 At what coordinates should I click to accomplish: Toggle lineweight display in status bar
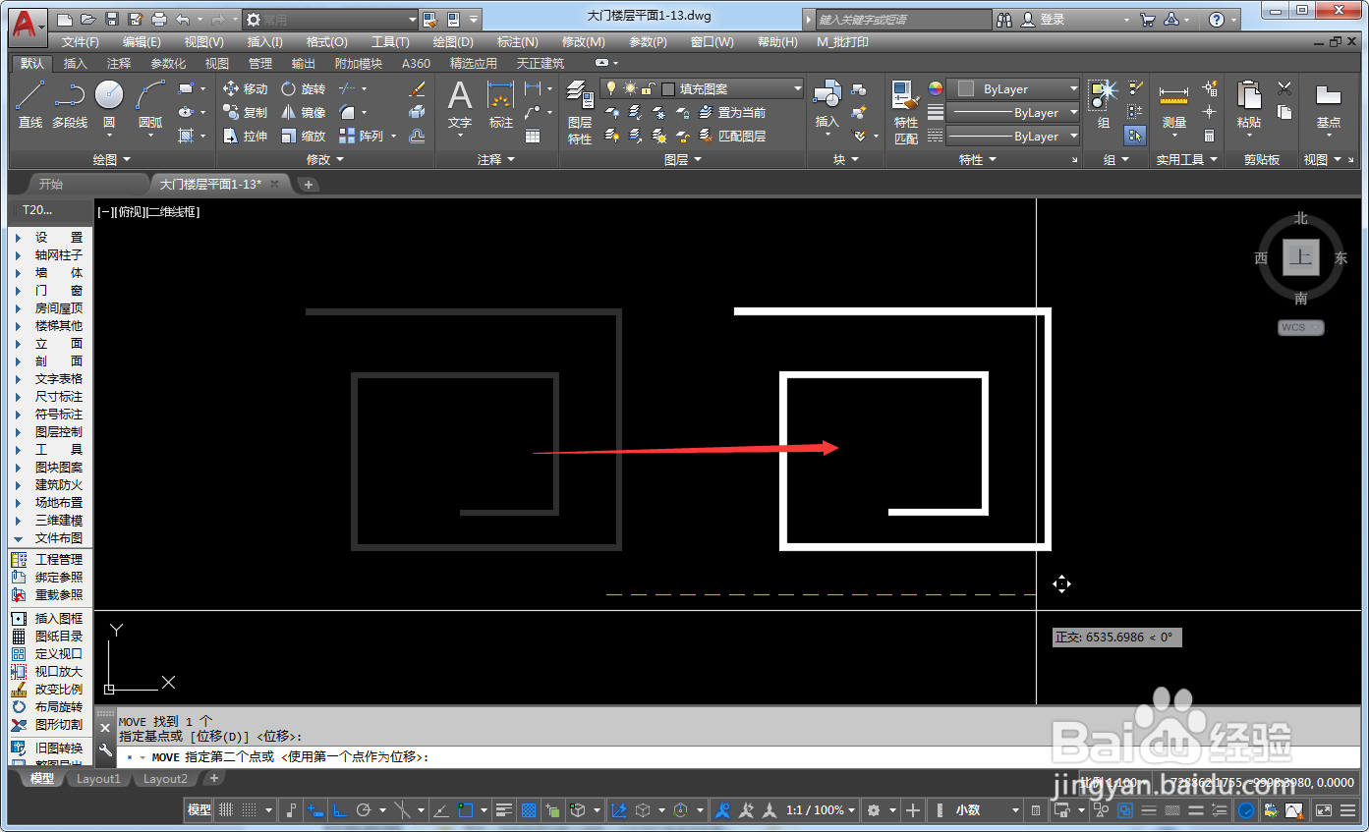pos(504,810)
